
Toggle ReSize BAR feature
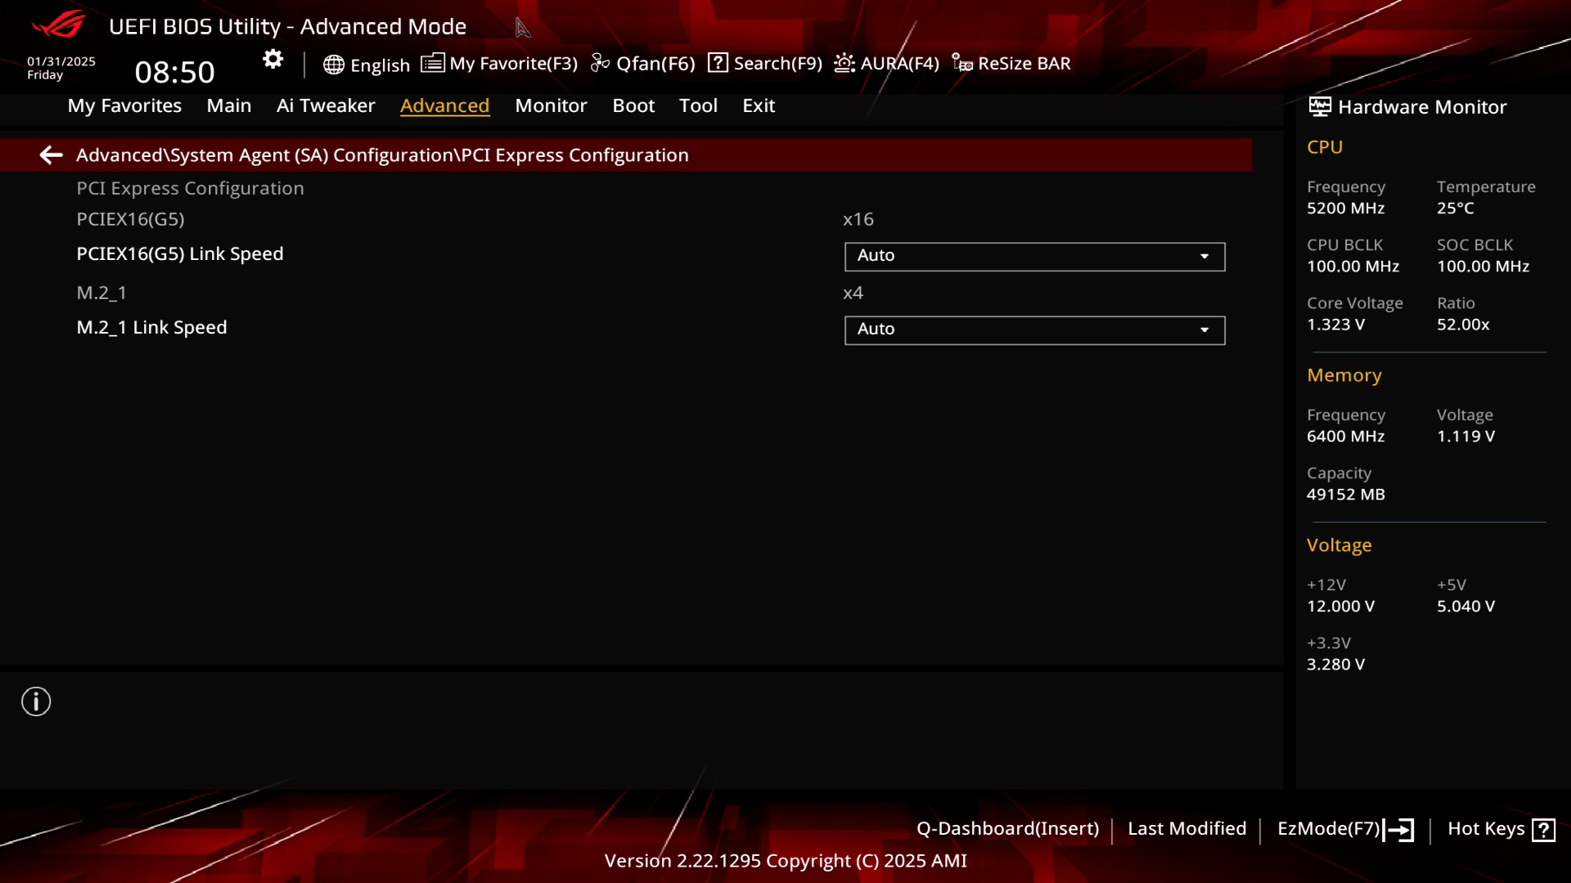pos(1011,62)
